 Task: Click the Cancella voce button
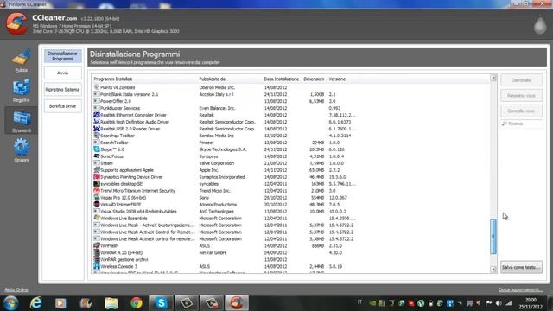click(521, 111)
